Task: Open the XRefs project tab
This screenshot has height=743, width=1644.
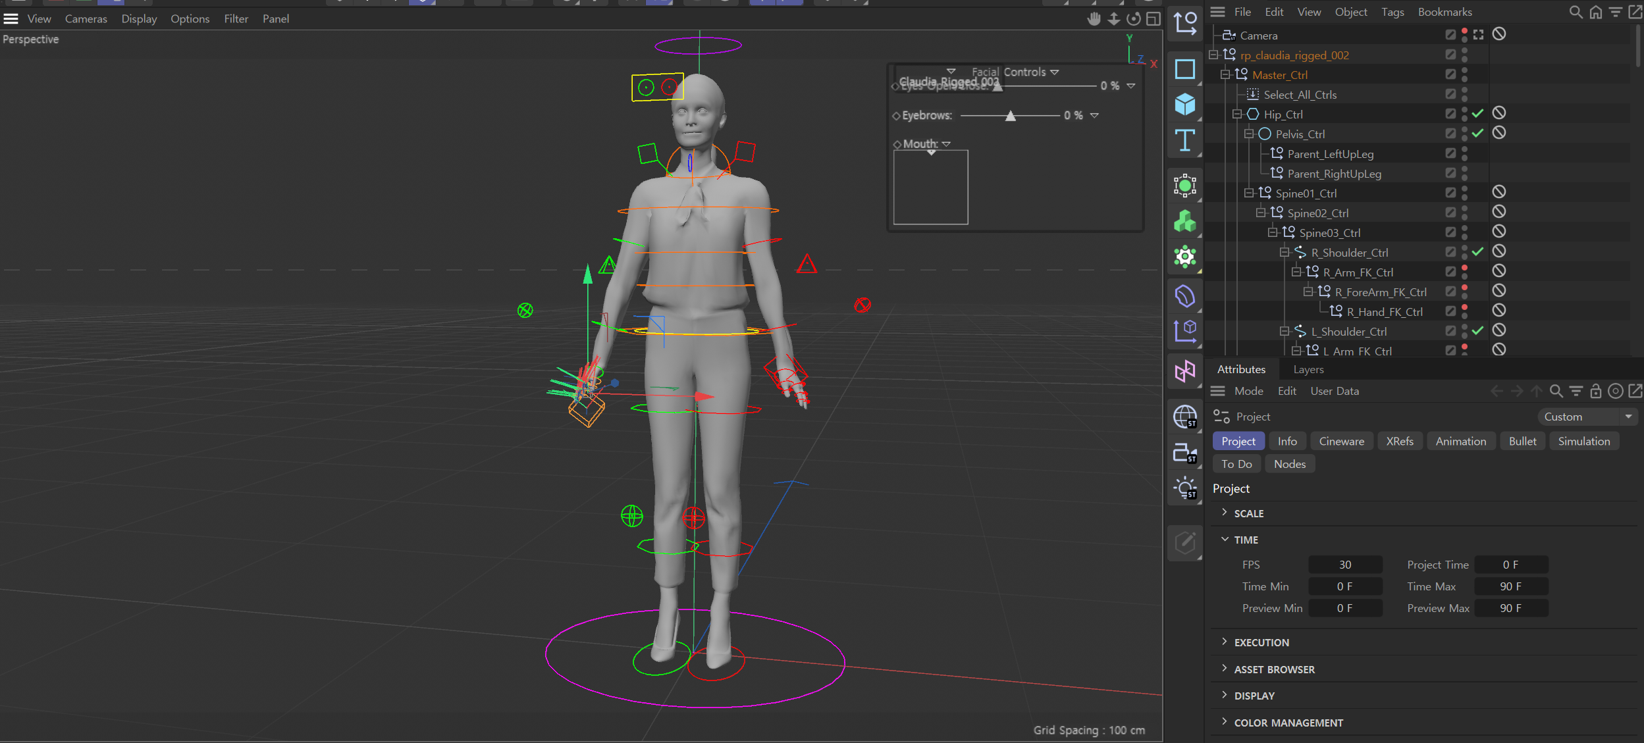Action: (x=1400, y=441)
